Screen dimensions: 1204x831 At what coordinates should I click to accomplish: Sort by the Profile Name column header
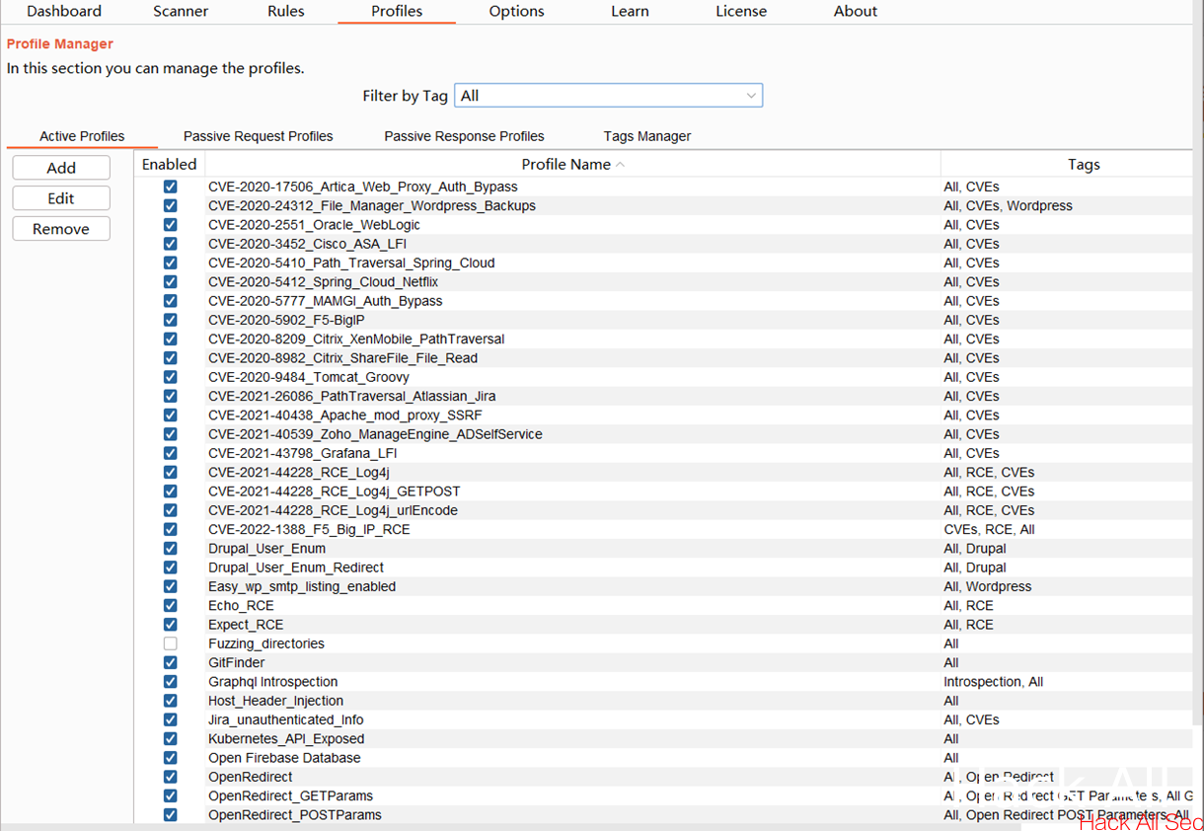pyautogui.click(x=572, y=165)
